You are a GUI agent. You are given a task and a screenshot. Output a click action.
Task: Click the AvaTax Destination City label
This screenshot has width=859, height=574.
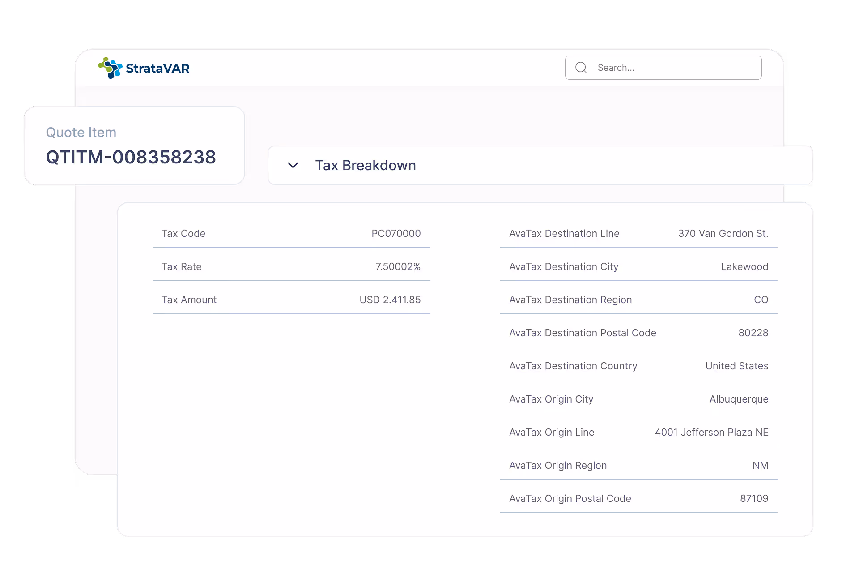[x=564, y=266]
